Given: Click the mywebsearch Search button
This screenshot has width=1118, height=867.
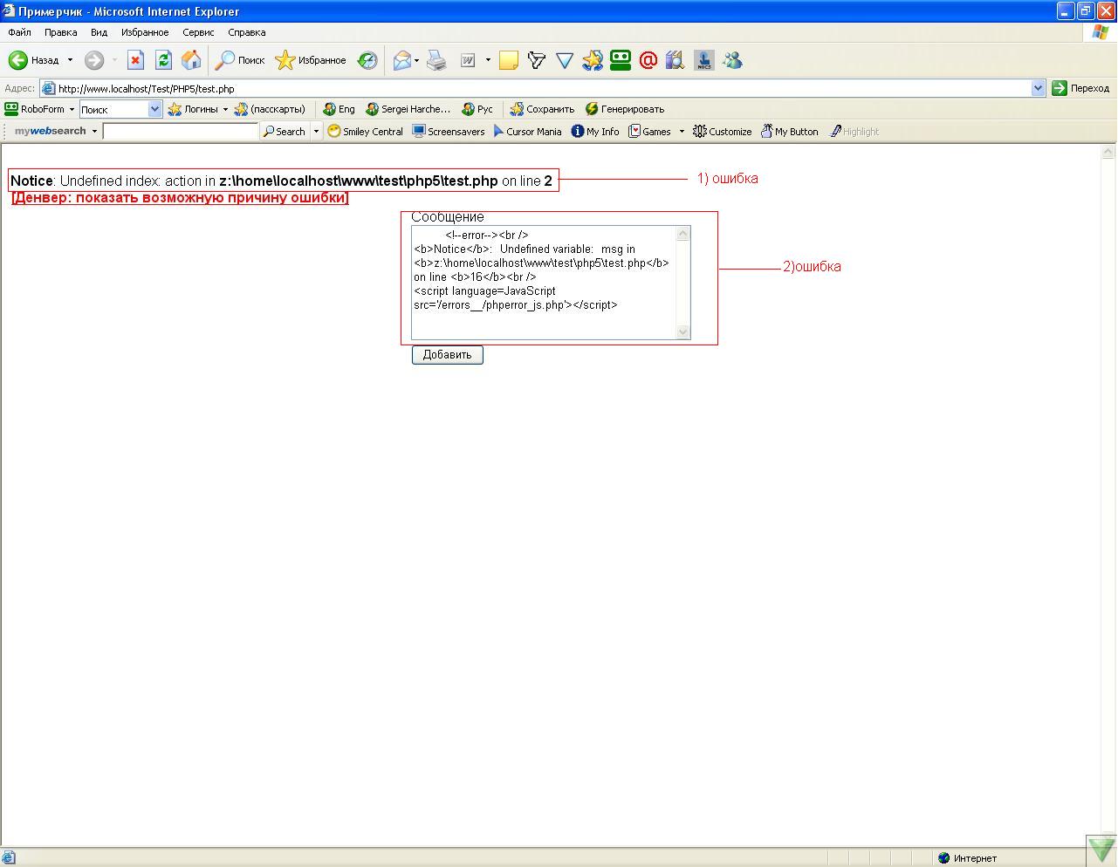Looking at the screenshot, I should (285, 132).
